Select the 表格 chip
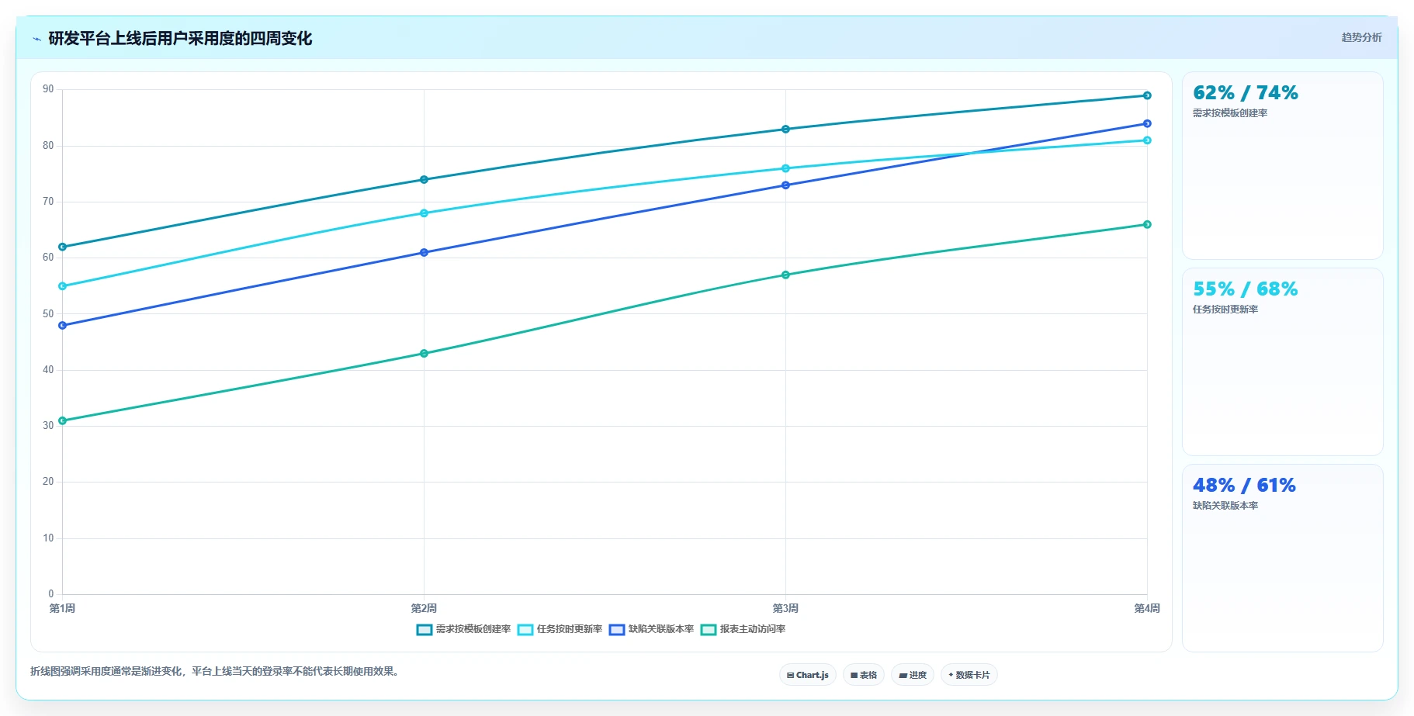Viewport: 1414px width, 716px height. pyautogui.click(x=863, y=675)
